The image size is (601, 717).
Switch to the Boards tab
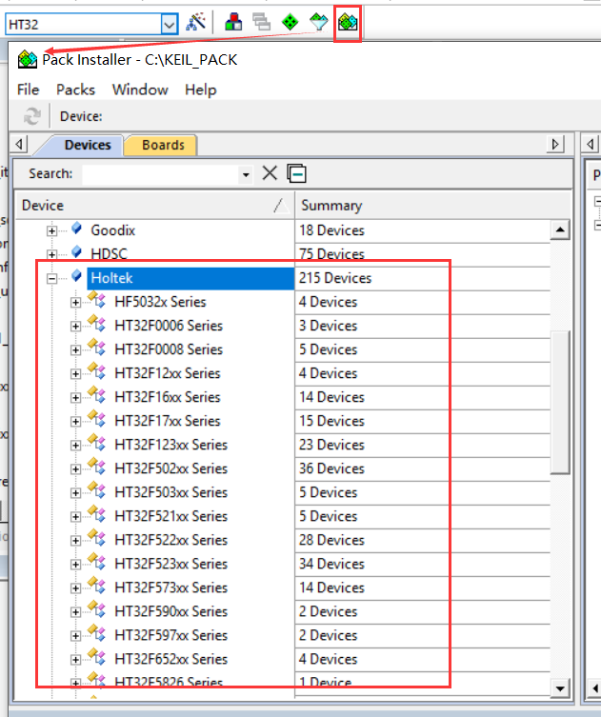[x=163, y=145]
